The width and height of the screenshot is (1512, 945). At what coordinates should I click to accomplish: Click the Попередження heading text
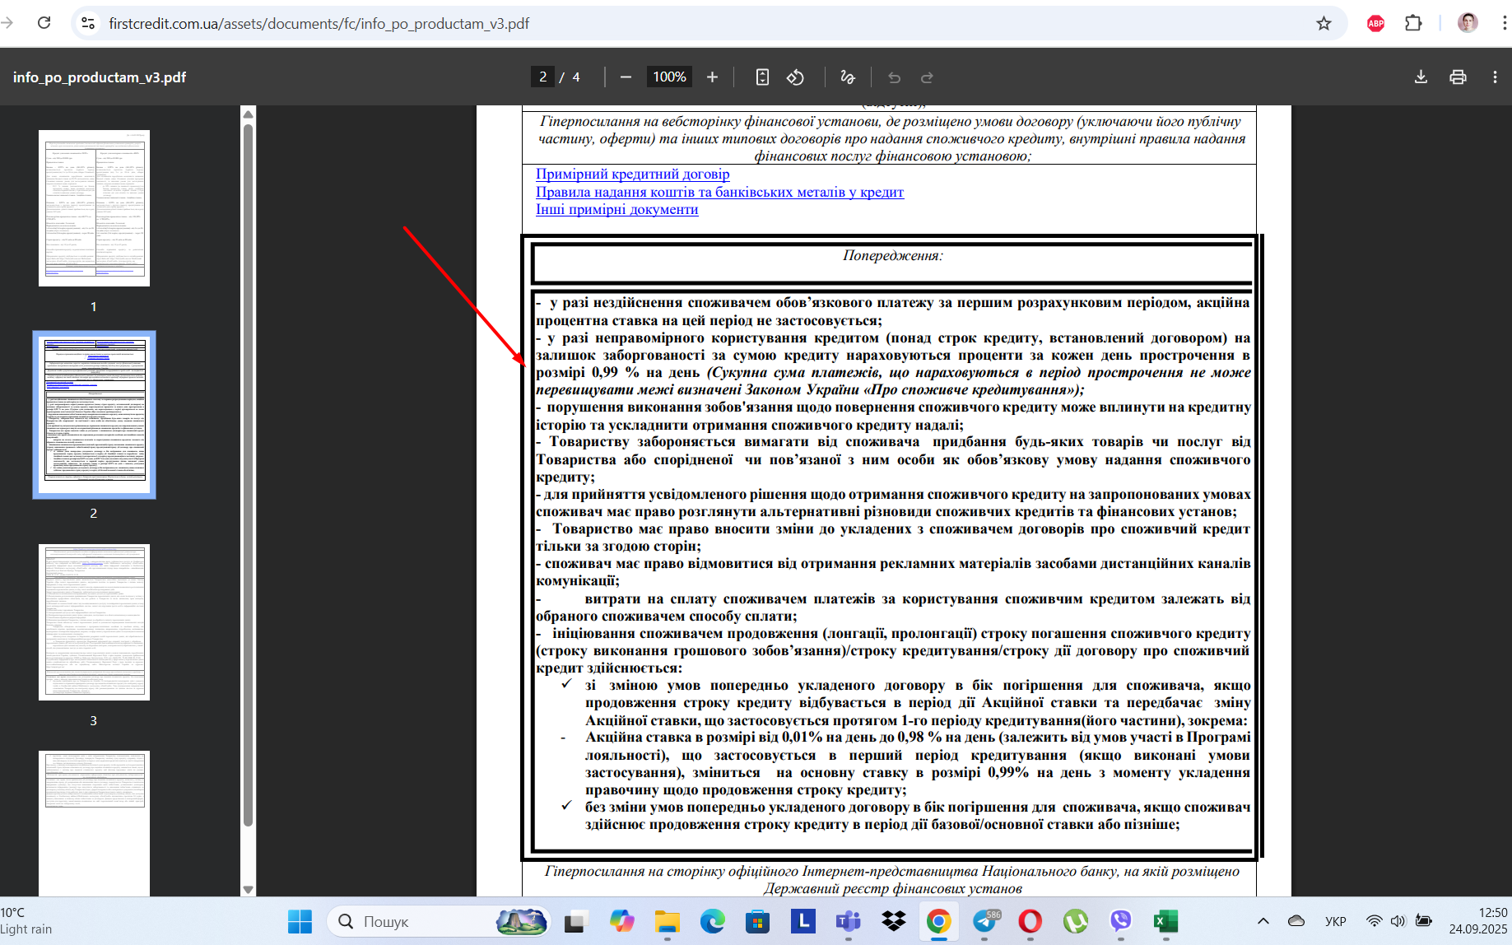point(893,255)
